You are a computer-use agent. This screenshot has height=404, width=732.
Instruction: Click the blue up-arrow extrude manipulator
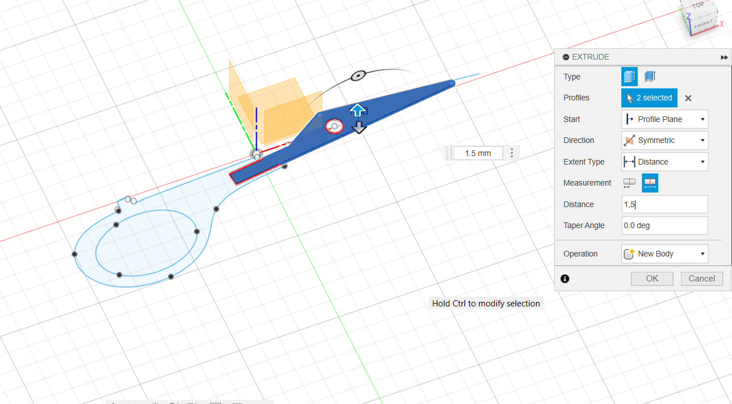pos(357,110)
